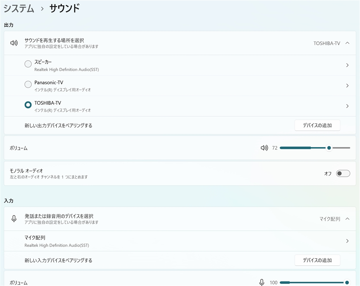Click the output ボリューム slider thumb at 72

click(x=329, y=148)
